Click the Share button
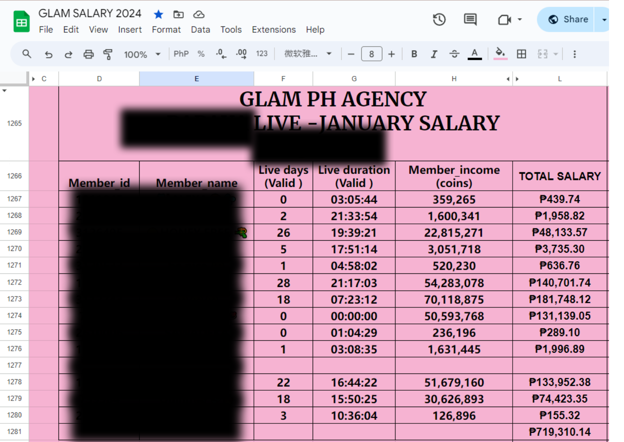 click(x=568, y=19)
